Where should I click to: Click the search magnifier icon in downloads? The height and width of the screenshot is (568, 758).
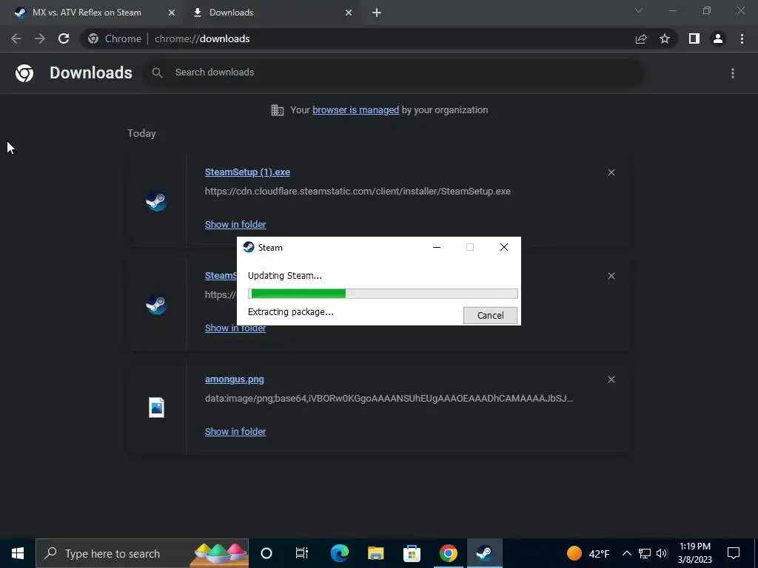[x=157, y=72]
